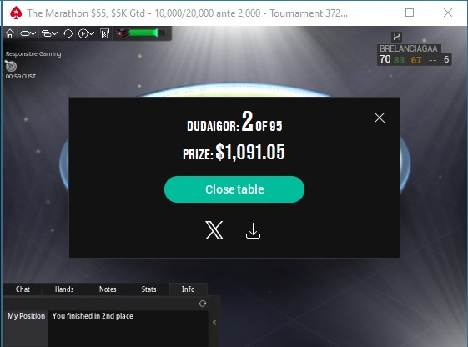Click the rebuy refresh circular arrow icon
Image resolution: width=468 pixels, height=347 pixels.
tap(68, 33)
